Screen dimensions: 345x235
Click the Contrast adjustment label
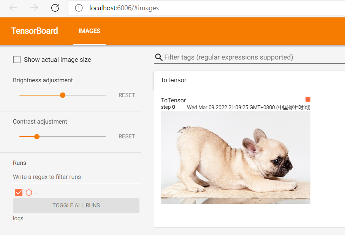tap(40, 122)
